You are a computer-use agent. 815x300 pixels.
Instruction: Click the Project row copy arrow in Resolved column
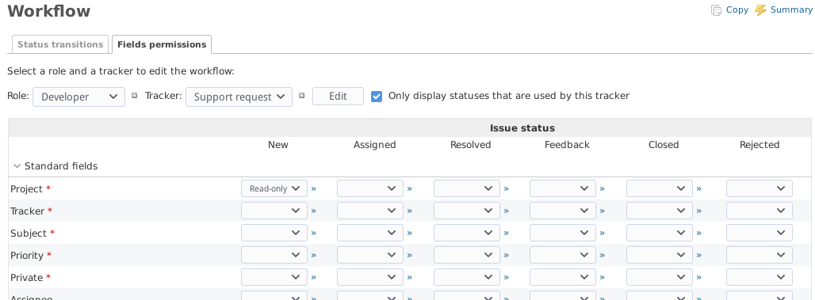tap(507, 189)
